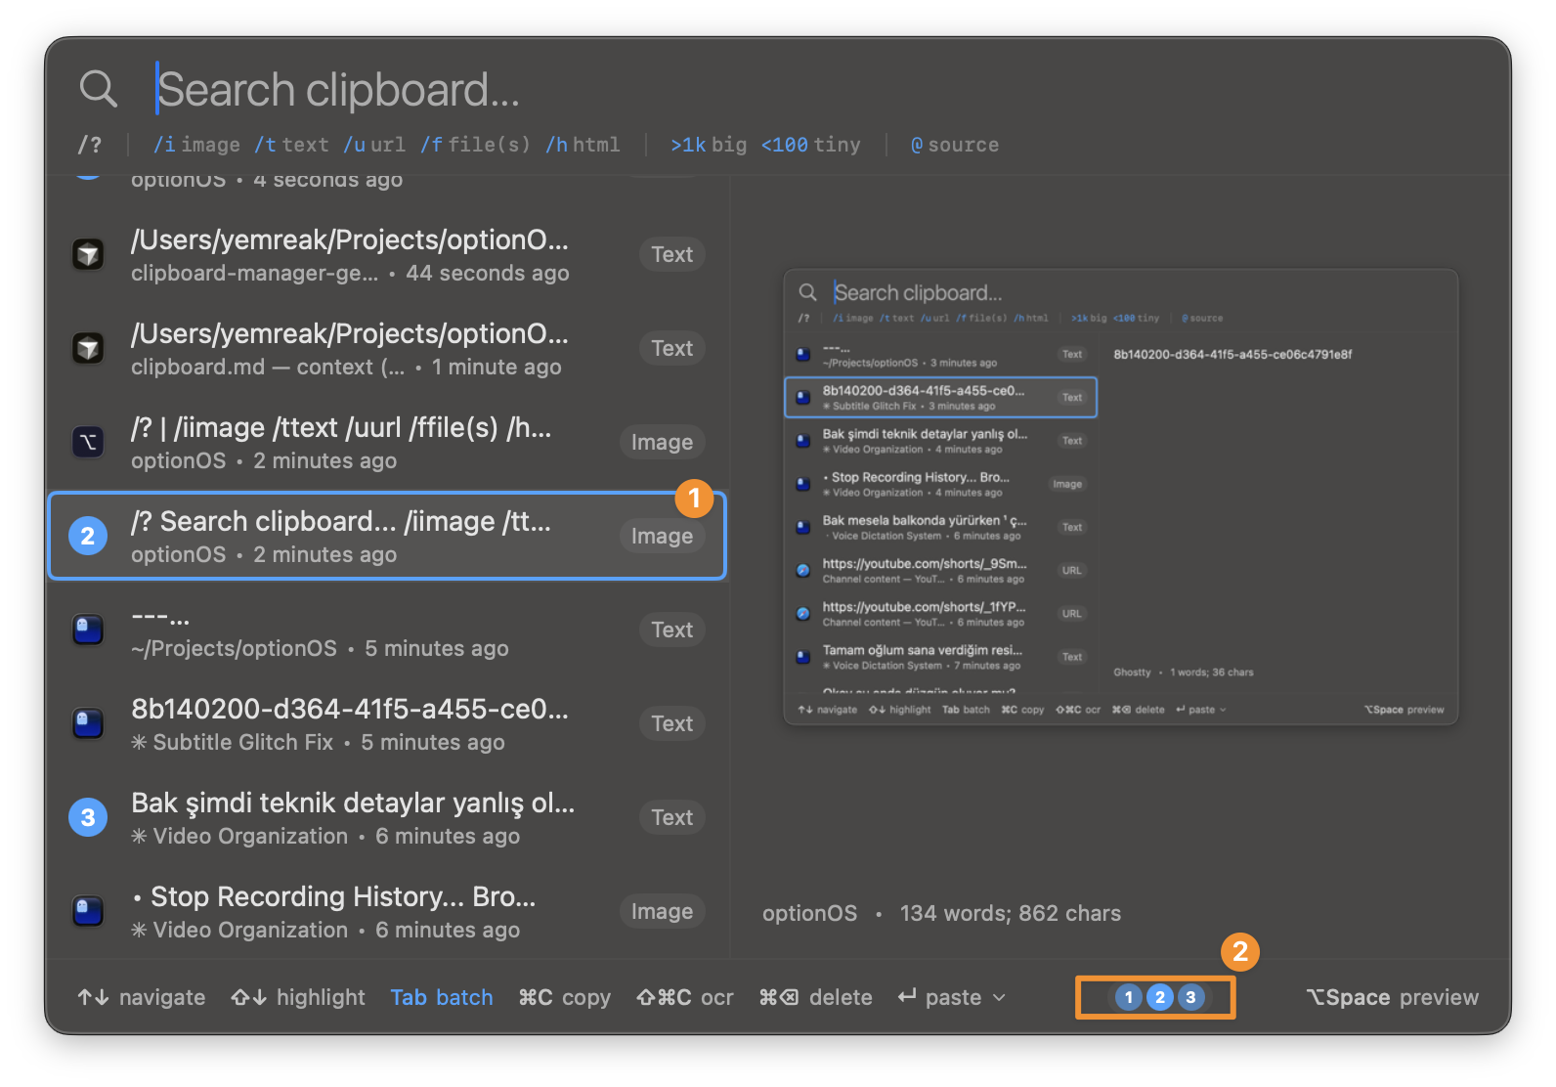Select the /i image filter
1556x1087 pixels.
point(196,145)
